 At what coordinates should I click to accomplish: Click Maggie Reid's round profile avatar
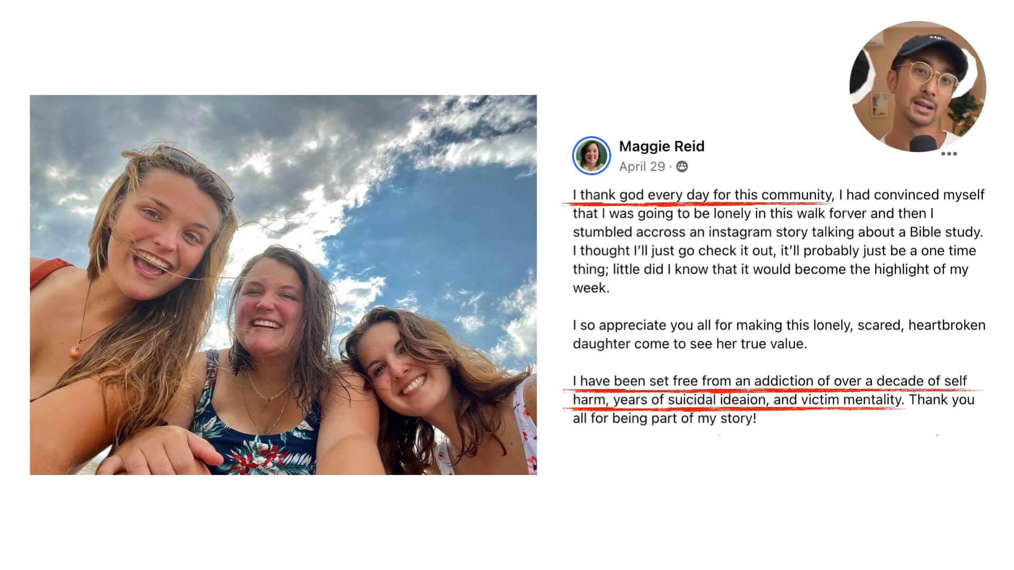coord(591,156)
